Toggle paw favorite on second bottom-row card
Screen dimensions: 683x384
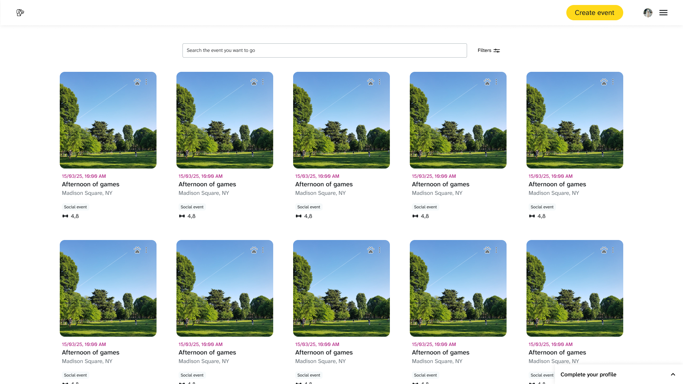(x=254, y=250)
